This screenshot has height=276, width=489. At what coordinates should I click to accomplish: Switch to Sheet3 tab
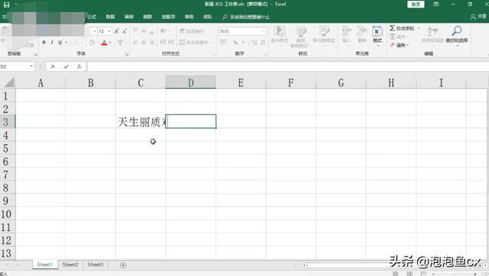95,265
